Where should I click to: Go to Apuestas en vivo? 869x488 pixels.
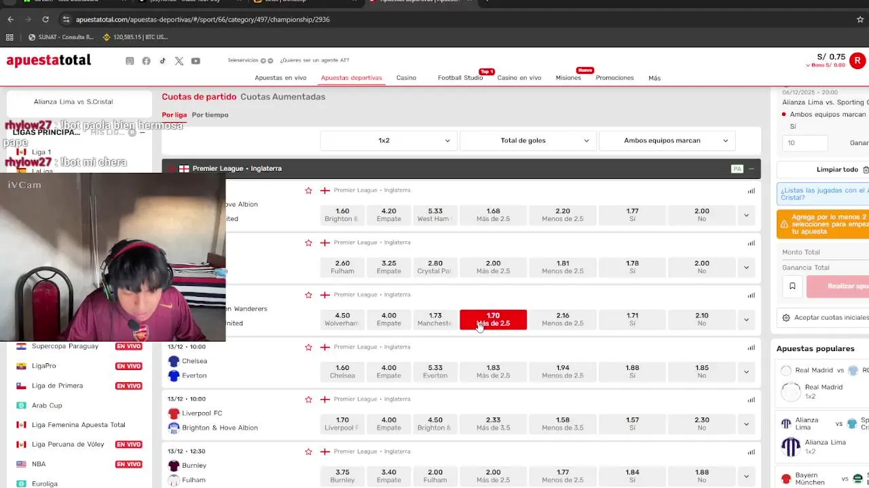point(280,78)
